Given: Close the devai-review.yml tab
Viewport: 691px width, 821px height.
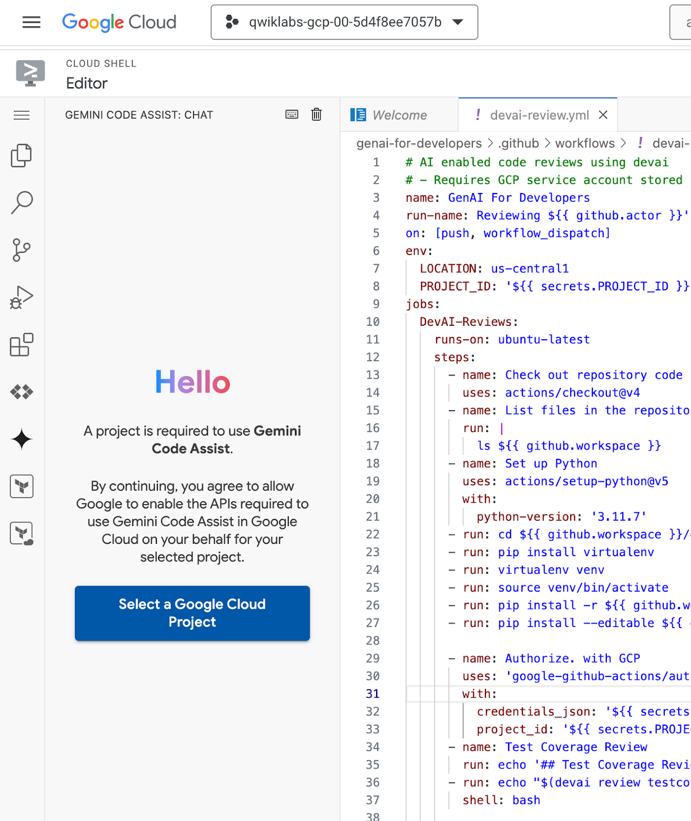Looking at the screenshot, I should coord(603,115).
